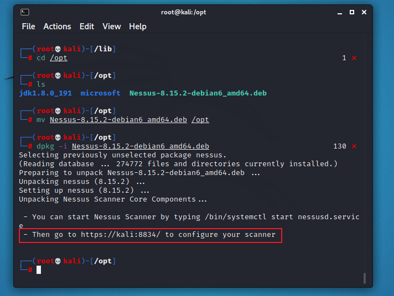Click the underlined Nessus deb file in dpkg command
The image size is (394, 296).
[141, 146]
